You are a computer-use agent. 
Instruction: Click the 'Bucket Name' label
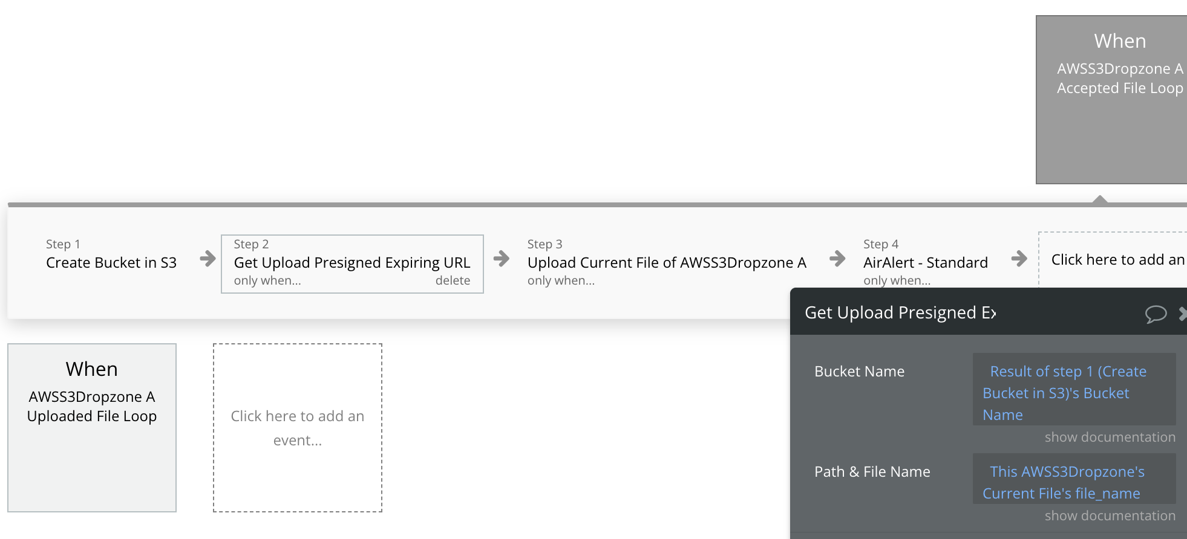point(859,371)
